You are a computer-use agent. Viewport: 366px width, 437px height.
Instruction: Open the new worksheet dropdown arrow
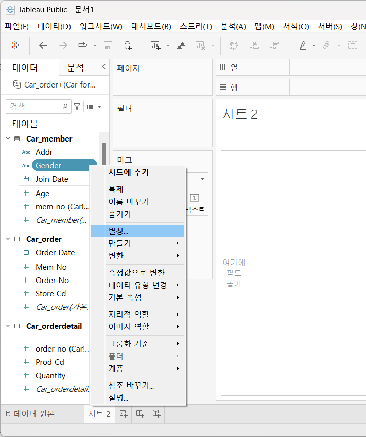pos(168,45)
